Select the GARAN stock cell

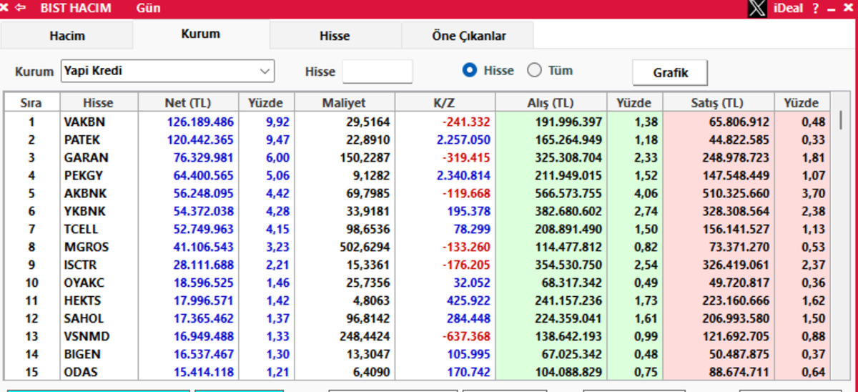[x=99, y=157]
